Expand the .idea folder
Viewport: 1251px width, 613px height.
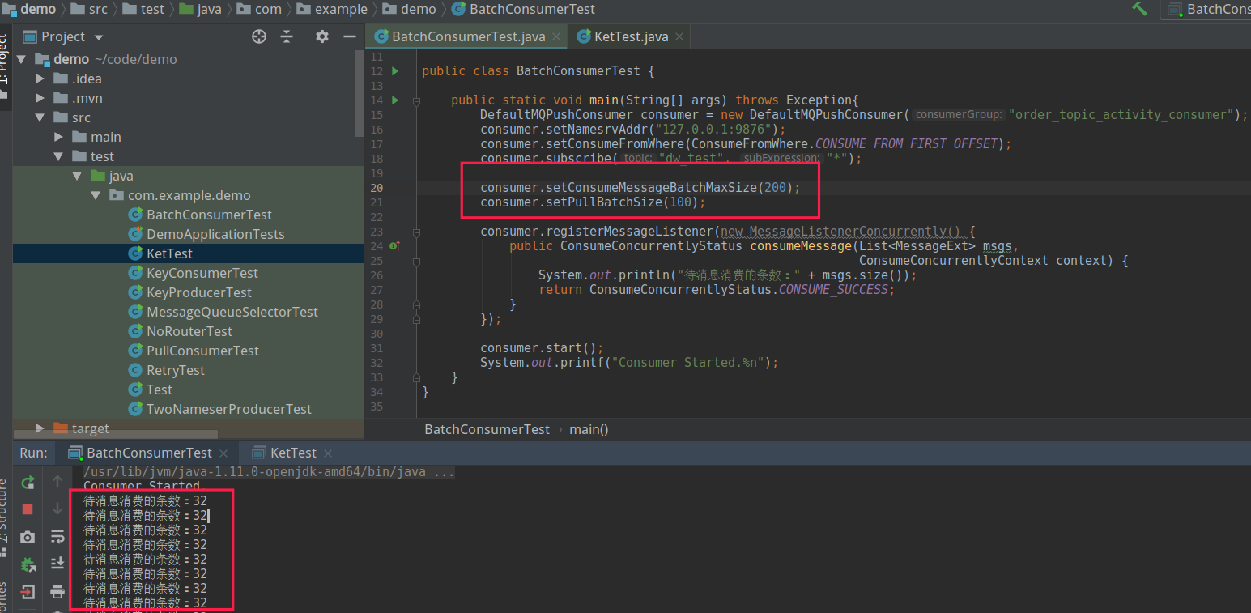(x=40, y=79)
